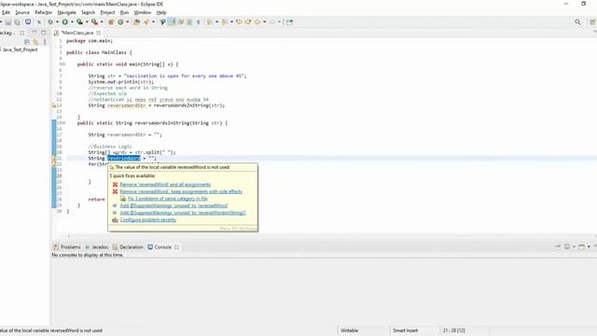Click quick fix Remove 'reversedWord' and all assignments
Image resolution: width=597 pixels, height=336 pixels.
(x=165, y=185)
